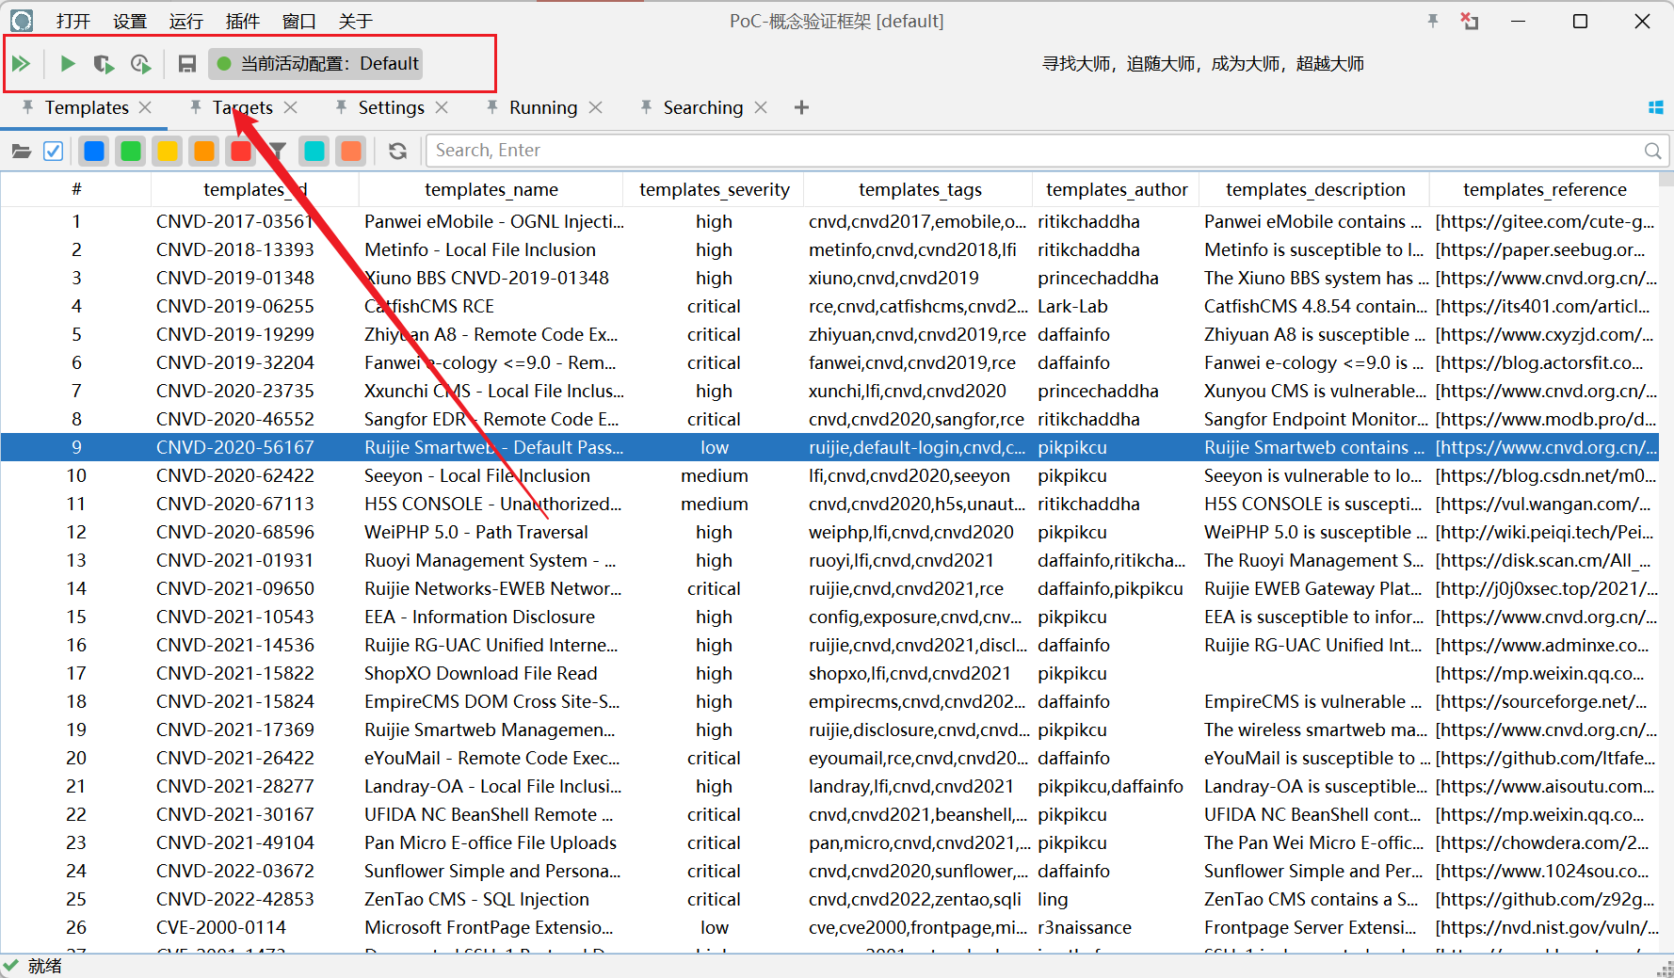Screen dimensions: 1674x978
Task: Click the clock-with-play scheduled run icon
Action: pos(140,64)
